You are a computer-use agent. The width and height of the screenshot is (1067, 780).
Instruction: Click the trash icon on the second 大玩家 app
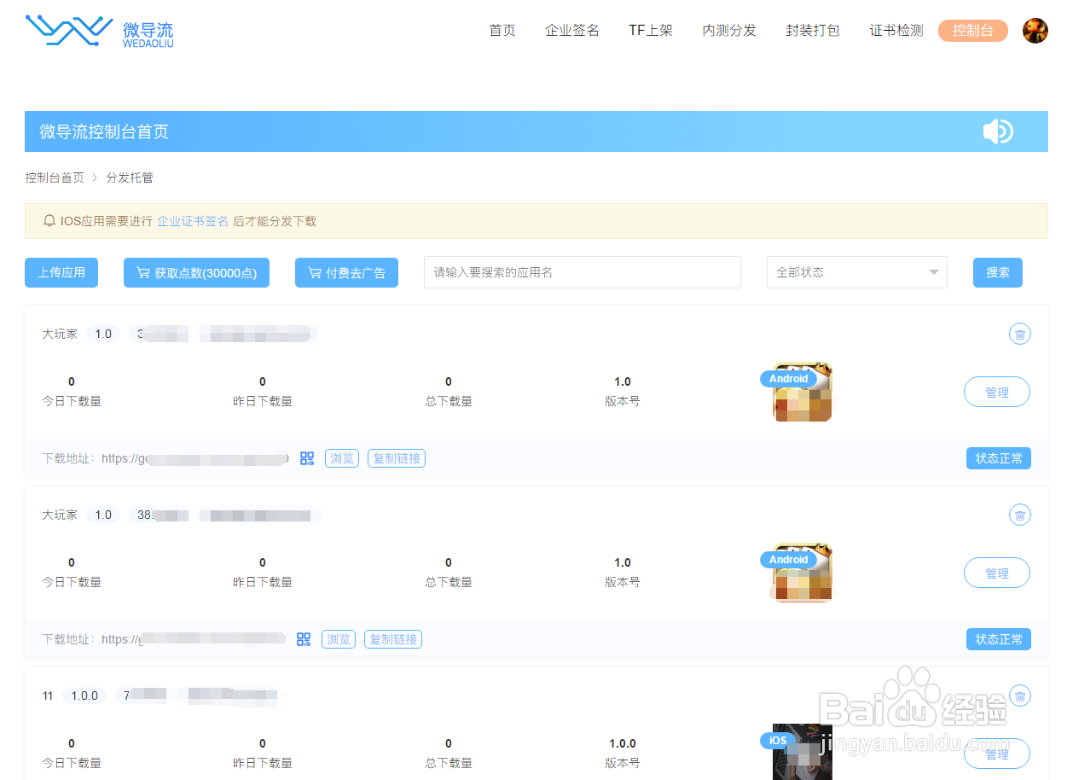pyautogui.click(x=1019, y=515)
